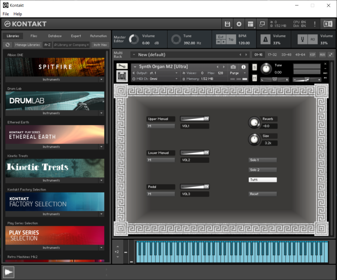The image size is (337, 280).
Task: Toggle external sync Ext button
Action: tap(221, 37)
